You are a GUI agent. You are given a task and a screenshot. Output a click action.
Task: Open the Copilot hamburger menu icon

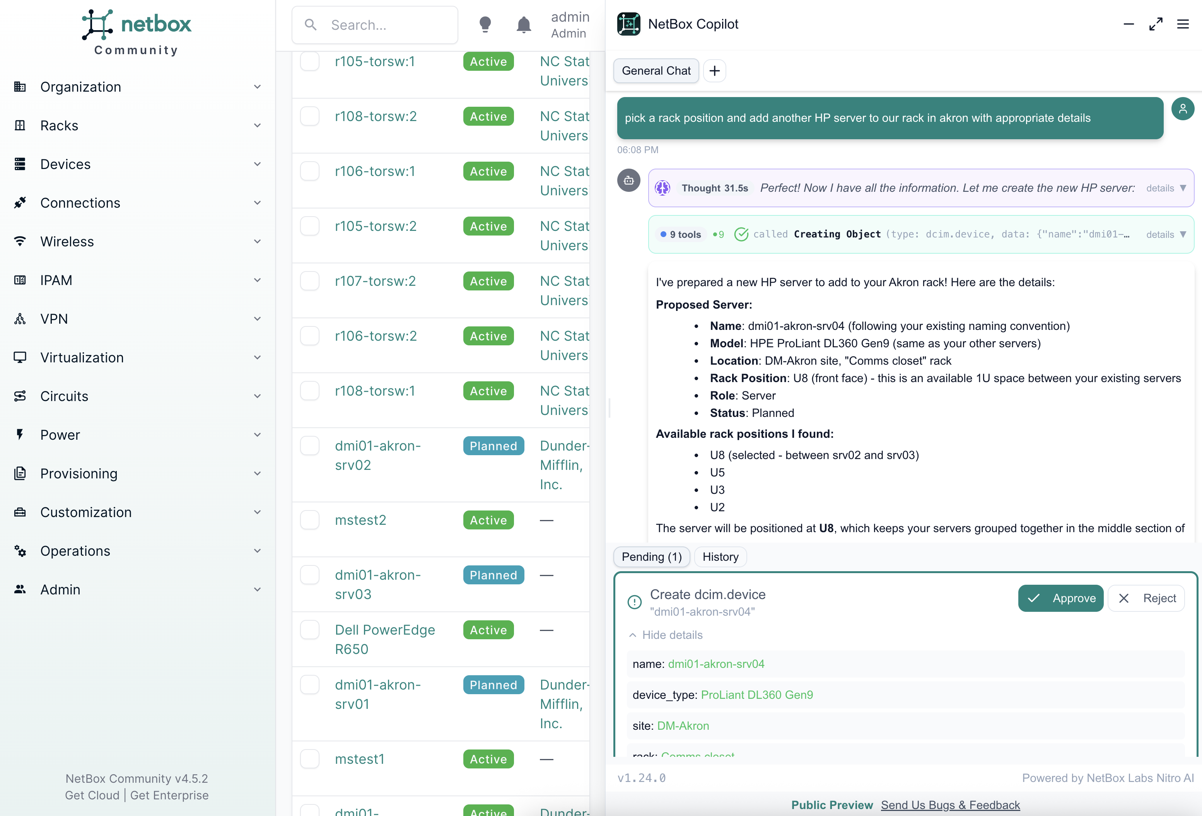point(1182,24)
